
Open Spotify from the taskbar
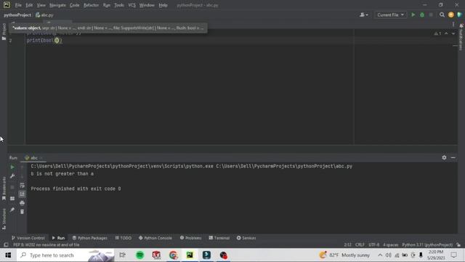click(x=139, y=255)
